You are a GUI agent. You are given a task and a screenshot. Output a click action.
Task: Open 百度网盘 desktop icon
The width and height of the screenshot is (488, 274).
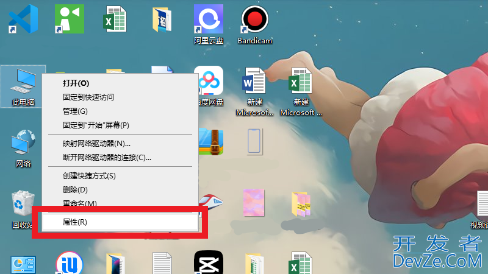(x=210, y=86)
